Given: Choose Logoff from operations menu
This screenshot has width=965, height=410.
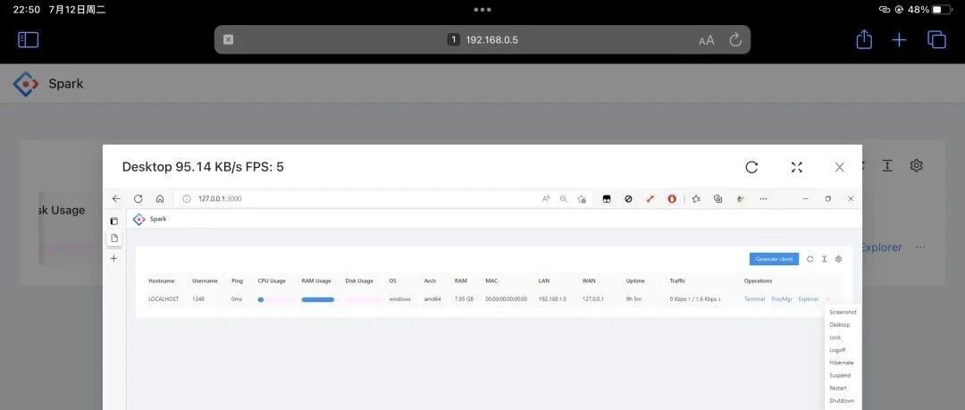Looking at the screenshot, I should 843,350.
